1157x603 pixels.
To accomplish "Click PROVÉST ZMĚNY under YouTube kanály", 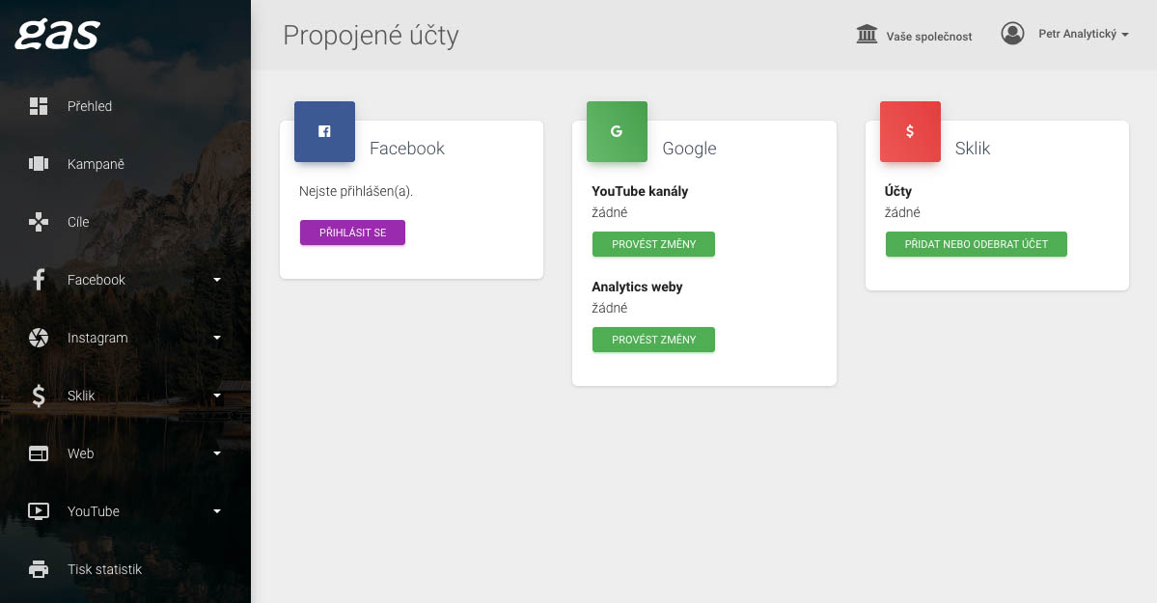I will point(653,244).
